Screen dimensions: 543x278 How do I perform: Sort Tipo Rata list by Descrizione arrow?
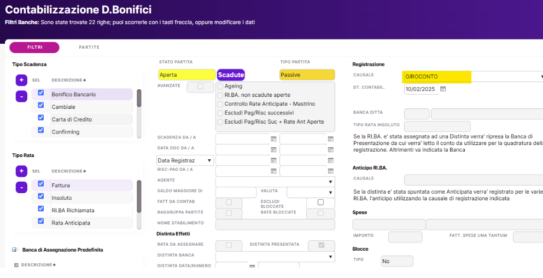[x=85, y=171]
